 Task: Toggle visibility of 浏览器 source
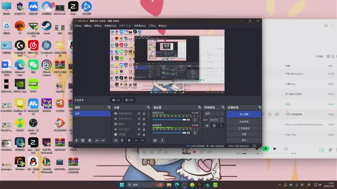click(x=139, y=134)
